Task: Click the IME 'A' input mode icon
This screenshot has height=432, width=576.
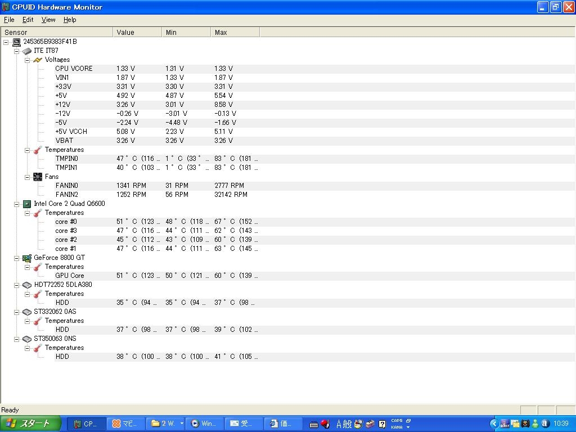Action: [339, 424]
